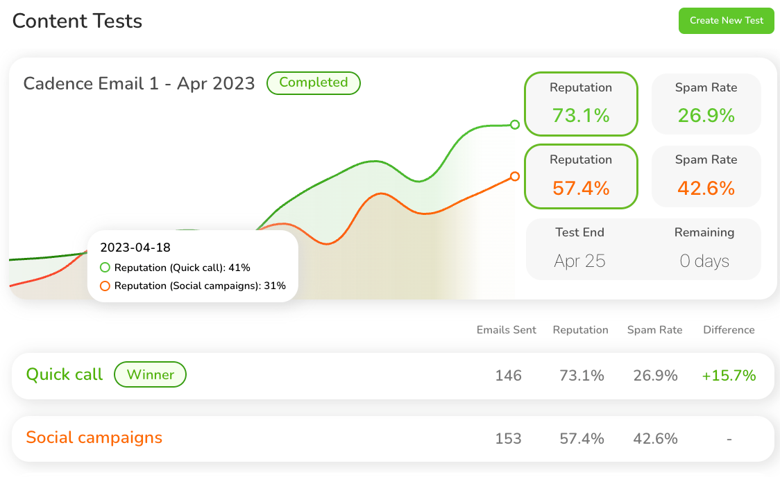Select the Spam Rate 42.6% card
The height and width of the screenshot is (477, 780).
tap(706, 176)
